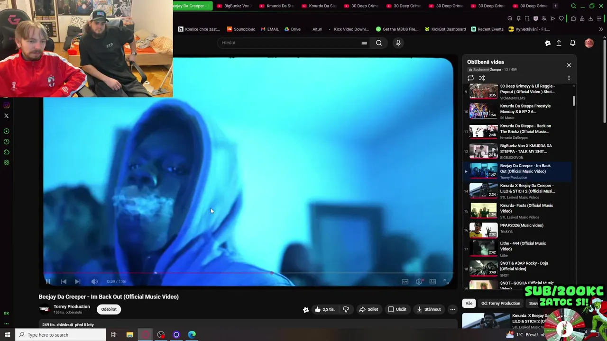Pause the playing music video
607x341 pixels.
point(48,281)
